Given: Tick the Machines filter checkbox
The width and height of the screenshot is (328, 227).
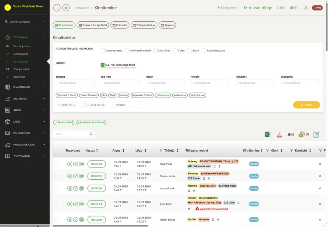Looking at the screenshot, I should click(x=155, y=51).
